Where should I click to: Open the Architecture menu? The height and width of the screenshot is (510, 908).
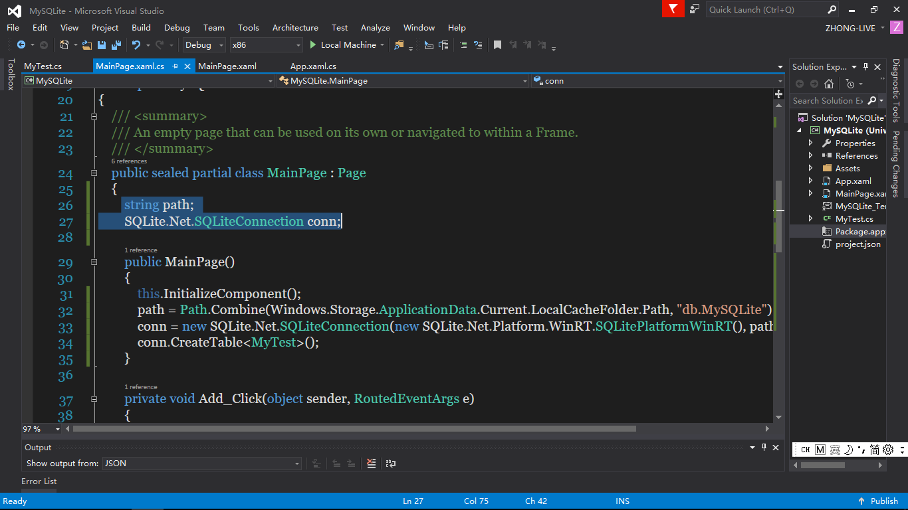click(295, 28)
